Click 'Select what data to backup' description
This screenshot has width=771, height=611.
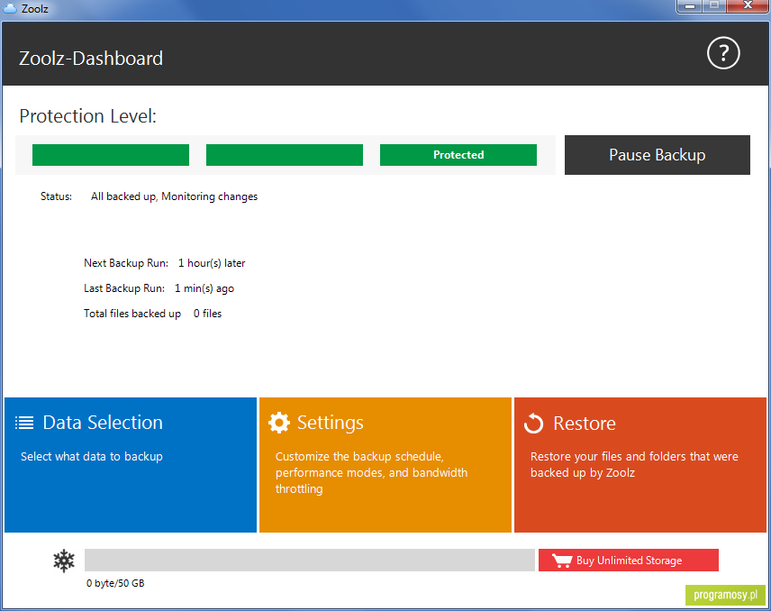[x=92, y=457]
